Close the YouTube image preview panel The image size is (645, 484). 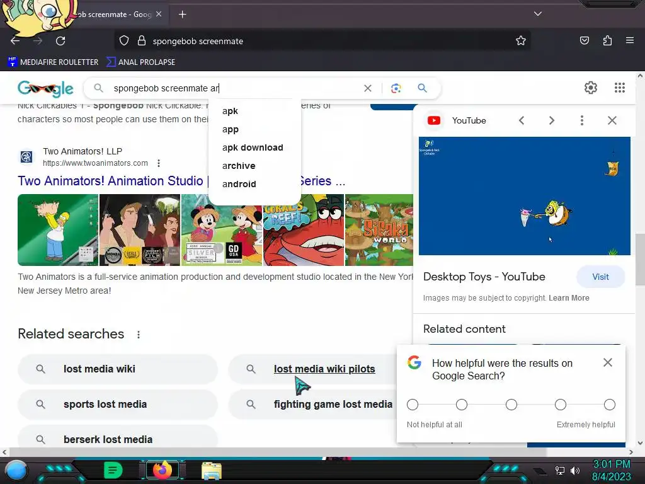pos(612,120)
